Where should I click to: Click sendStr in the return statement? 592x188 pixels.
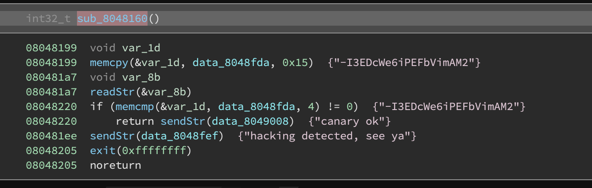pos(179,122)
